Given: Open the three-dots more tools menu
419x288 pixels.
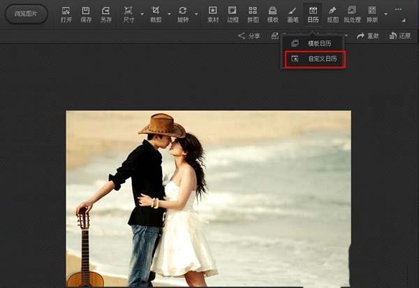Looking at the screenshot, I should [x=398, y=9].
